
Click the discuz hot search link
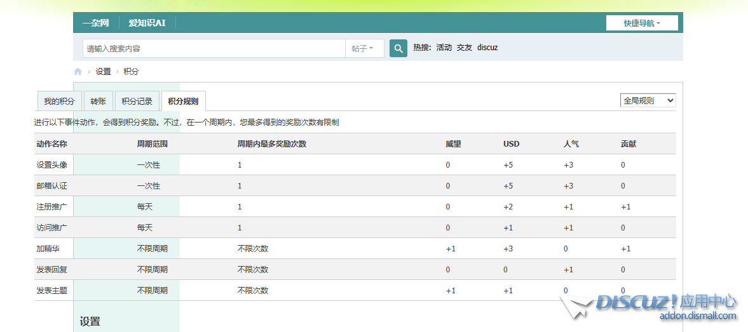tap(487, 48)
